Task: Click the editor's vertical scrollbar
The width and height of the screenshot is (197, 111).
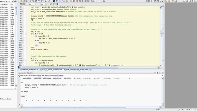Action: point(161,34)
